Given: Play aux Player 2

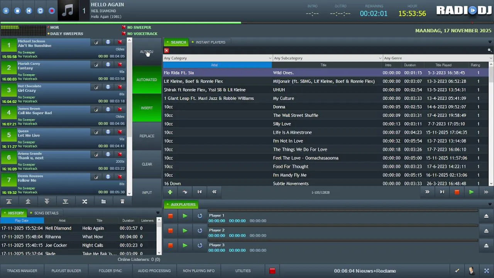Looking at the screenshot, I should point(185,231).
